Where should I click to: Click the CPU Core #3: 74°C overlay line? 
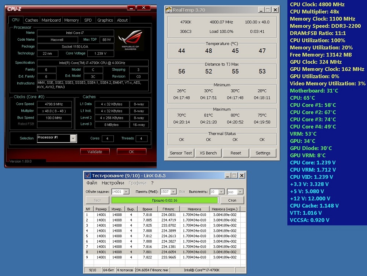coord(313,119)
